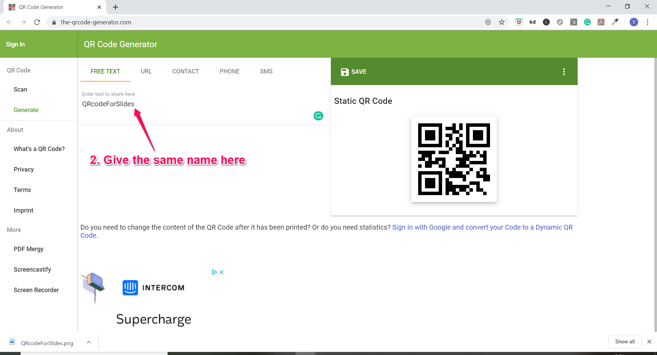Screen dimensions: 657x355
Task: Click the lock icon in address bar
Action: click(x=54, y=22)
